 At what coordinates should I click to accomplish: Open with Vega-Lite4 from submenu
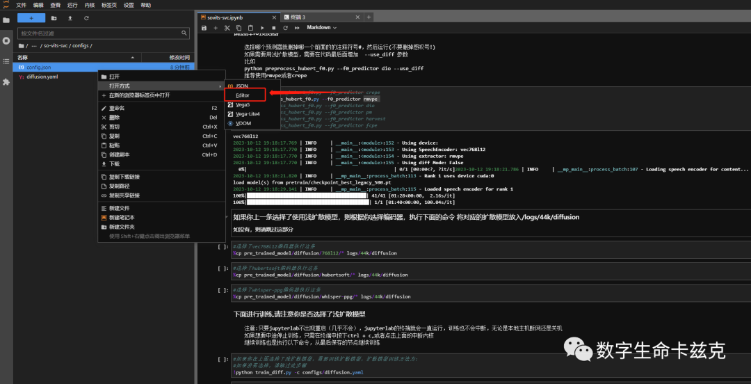[252, 114]
